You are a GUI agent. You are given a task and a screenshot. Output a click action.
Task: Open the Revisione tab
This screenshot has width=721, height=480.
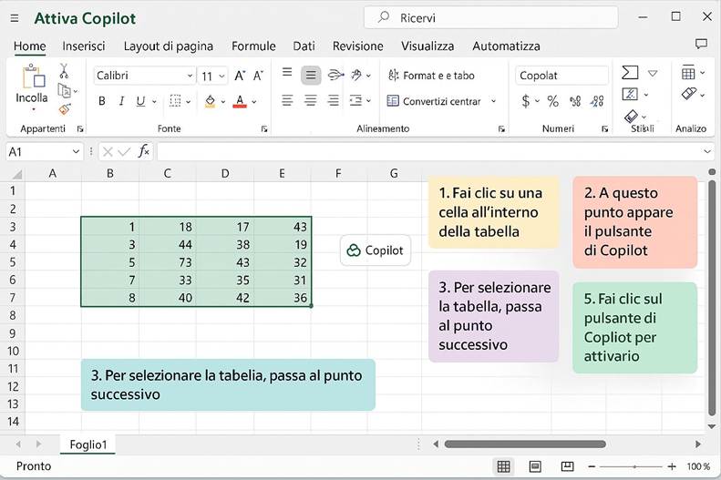tap(357, 46)
